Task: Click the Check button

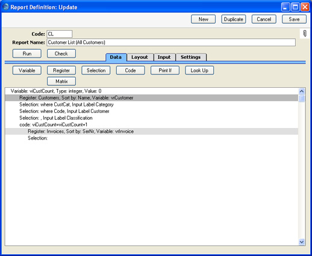Action: click(x=61, y=53)
